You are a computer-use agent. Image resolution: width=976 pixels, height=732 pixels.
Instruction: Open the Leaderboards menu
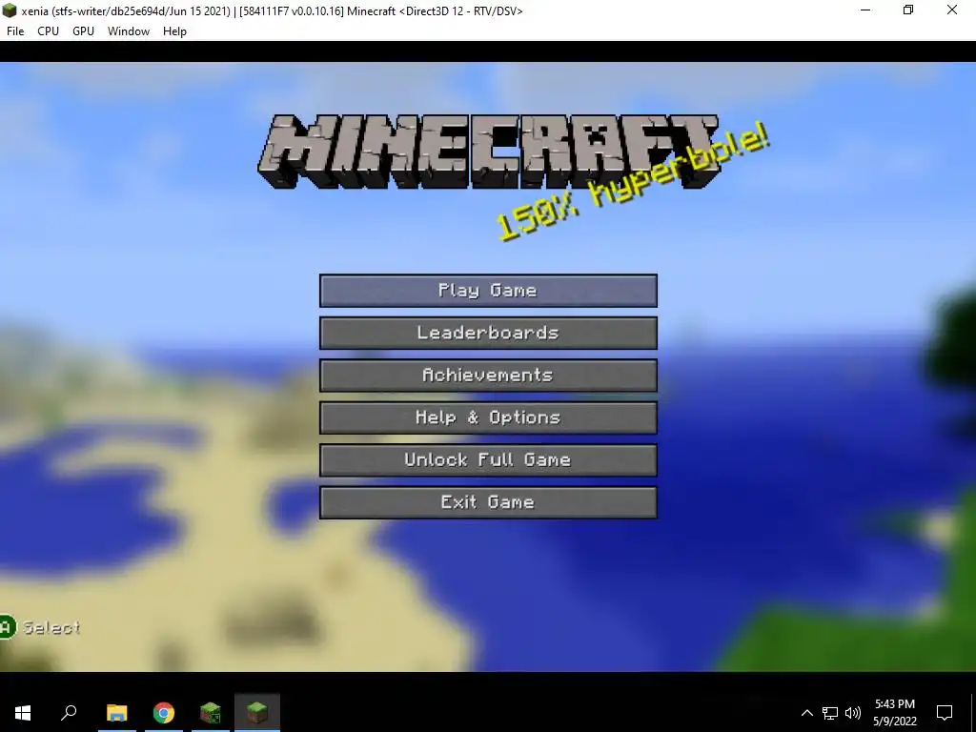488,333
